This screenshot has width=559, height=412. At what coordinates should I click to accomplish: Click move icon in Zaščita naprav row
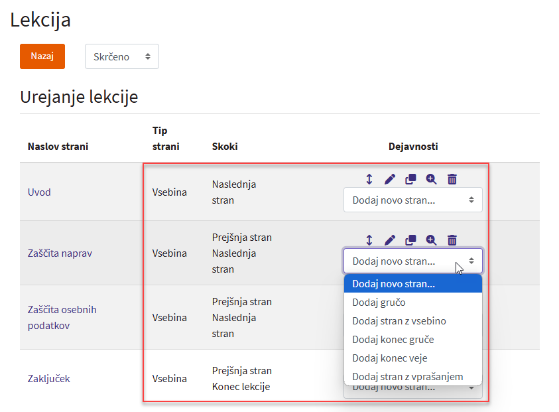point(369,240)
